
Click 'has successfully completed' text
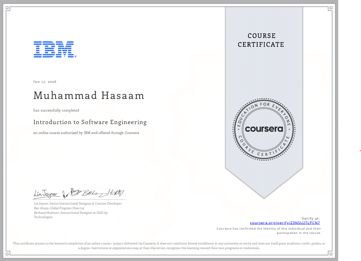(56, 111)
